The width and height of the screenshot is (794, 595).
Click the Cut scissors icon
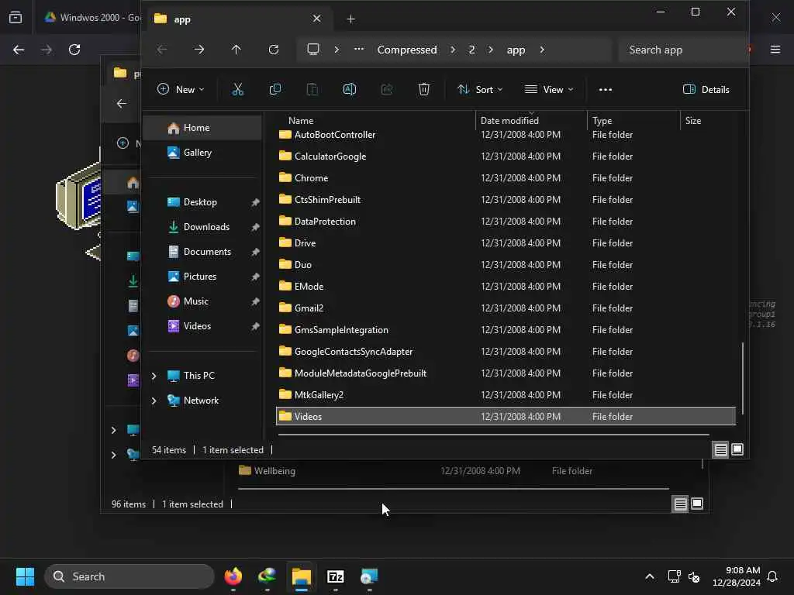pos(237,90)
